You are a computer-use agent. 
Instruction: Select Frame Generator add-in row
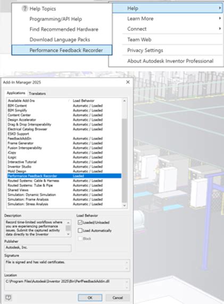coord(64,143)
